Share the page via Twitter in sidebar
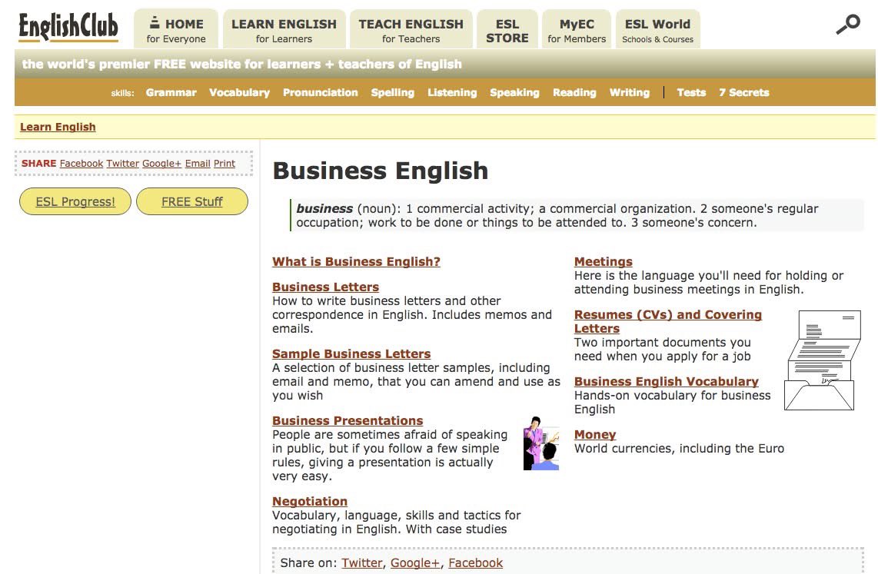Image resolution: width=878 pixels, height=574 pixels. pos(123,164)
